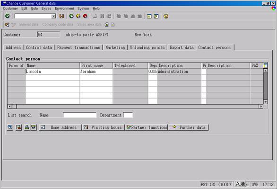
Task: Click the List search Name input field
Action: coord(79,115)
